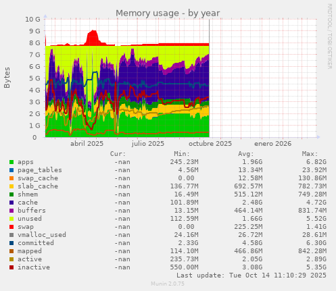Click the '8 G' y-axis label
The width and height of the screenshot is (336, 291).
coord(34,43)
